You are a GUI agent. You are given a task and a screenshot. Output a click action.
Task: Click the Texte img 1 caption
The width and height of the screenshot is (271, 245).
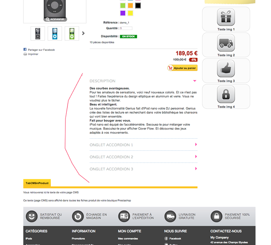[226, 29]
